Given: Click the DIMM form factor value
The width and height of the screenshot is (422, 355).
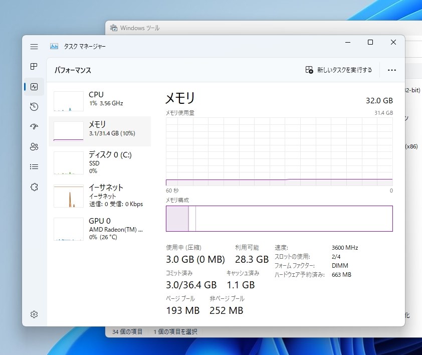Looking at the screenshot, I should [340, 266].
